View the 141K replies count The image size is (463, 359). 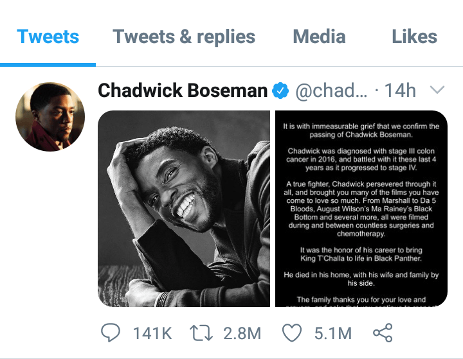tap(152, 333)
